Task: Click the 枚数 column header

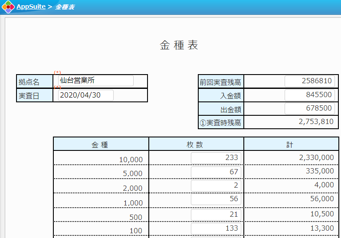Action: pos(196,144)
